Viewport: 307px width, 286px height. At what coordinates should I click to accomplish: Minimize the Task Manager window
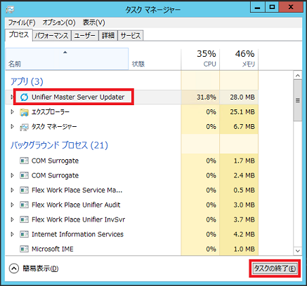pyautogui.click(x=258, y=7)
